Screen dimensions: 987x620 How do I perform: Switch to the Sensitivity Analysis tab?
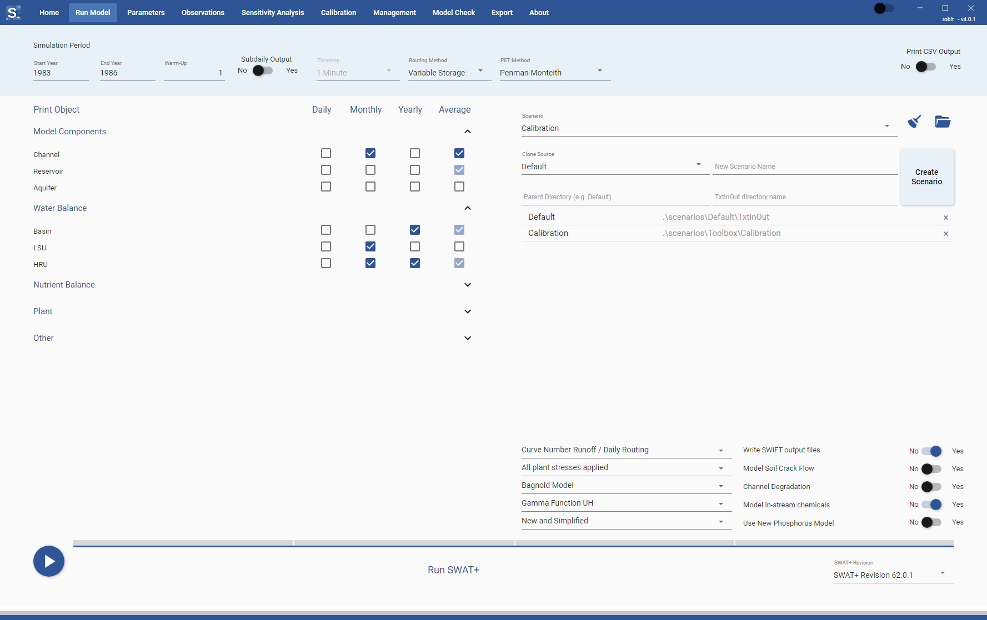point(273,13)
